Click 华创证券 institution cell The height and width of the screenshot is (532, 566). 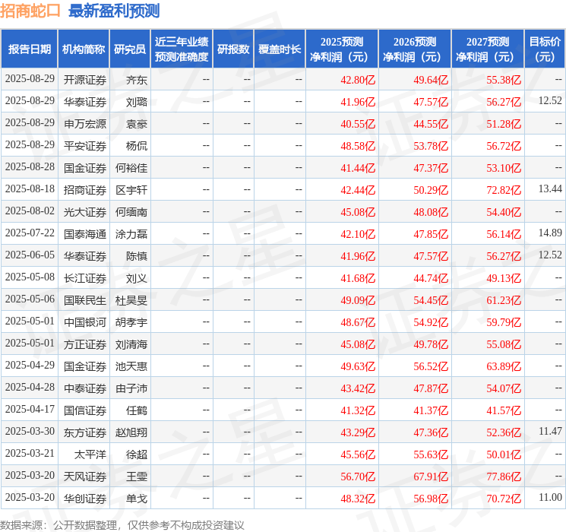(85, 499)
